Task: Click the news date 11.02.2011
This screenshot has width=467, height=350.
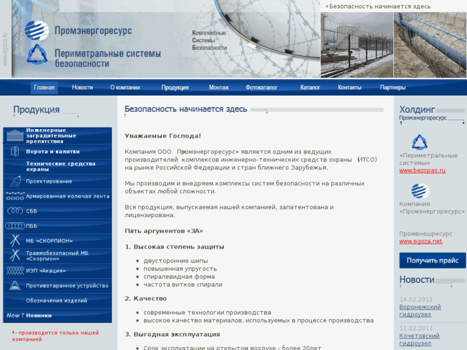Action: [416, 328]
